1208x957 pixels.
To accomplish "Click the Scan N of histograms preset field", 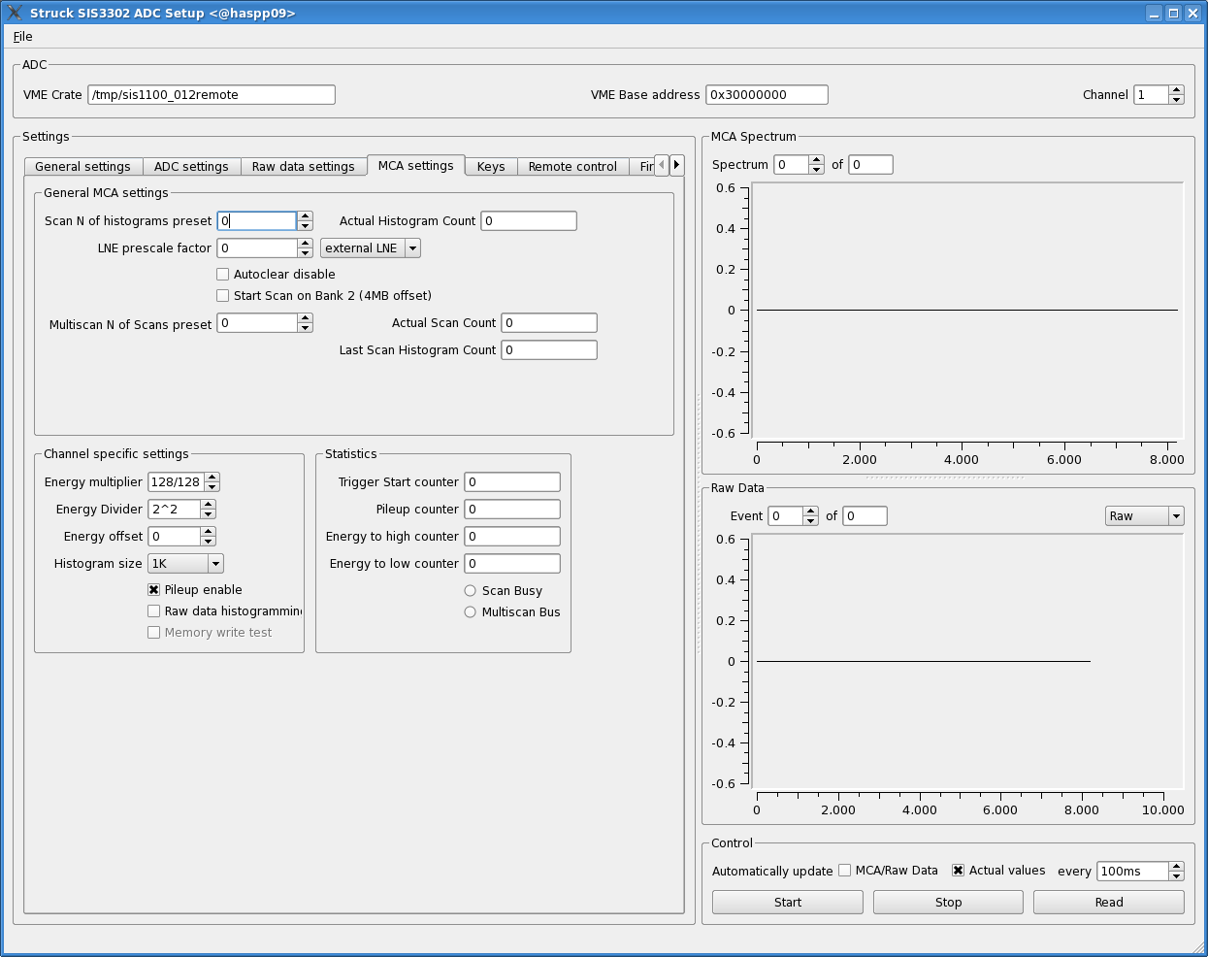I will point(257,221).
